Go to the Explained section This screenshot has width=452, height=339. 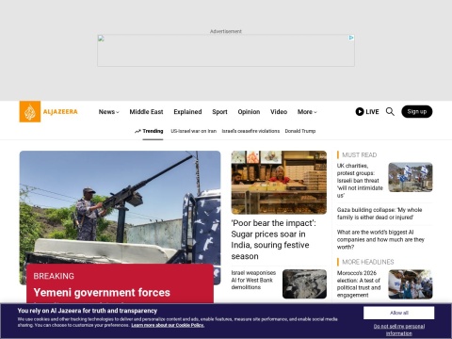[187, 112]
